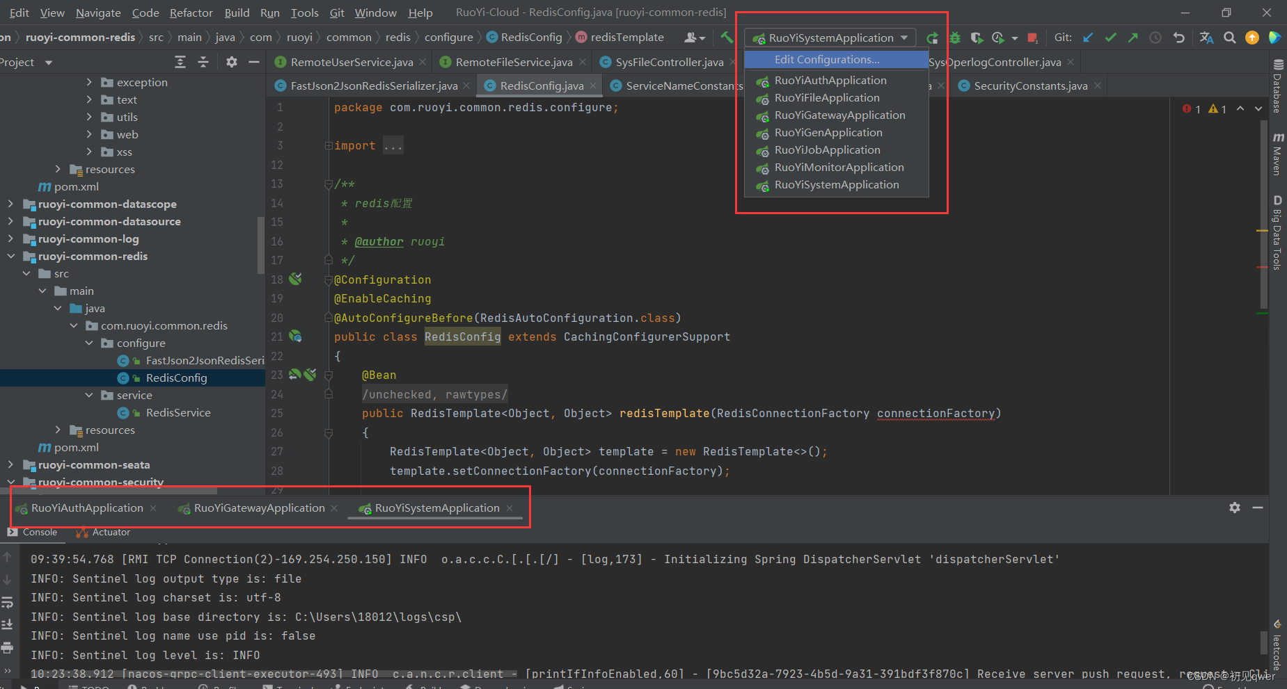This screenshot has height=689, width=1287.
Task: Collapse ruoyi-common-redis module
Action: click(x=10, y=256)
